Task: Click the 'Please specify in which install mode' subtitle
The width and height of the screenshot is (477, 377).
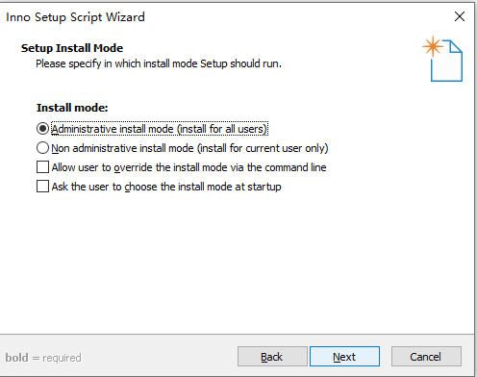Action: pos(159,63)
